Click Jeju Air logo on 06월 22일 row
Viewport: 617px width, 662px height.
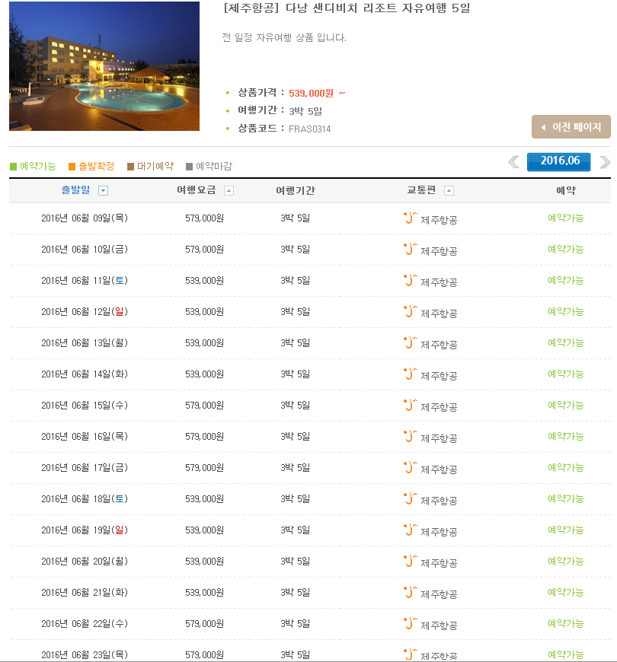click(x=410, y=624)
